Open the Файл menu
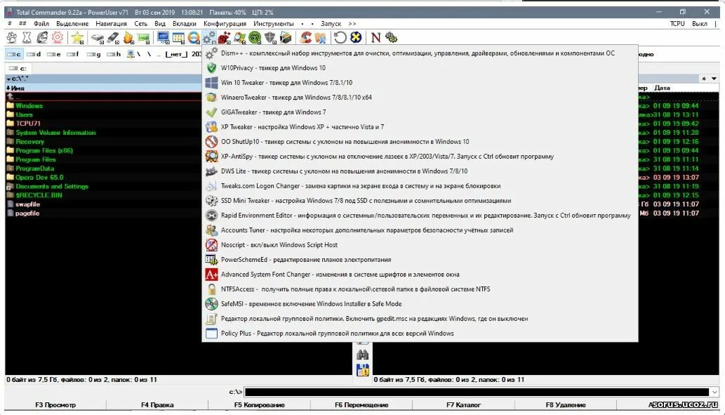Screen dimensions: 725x415 click(41, 24)
